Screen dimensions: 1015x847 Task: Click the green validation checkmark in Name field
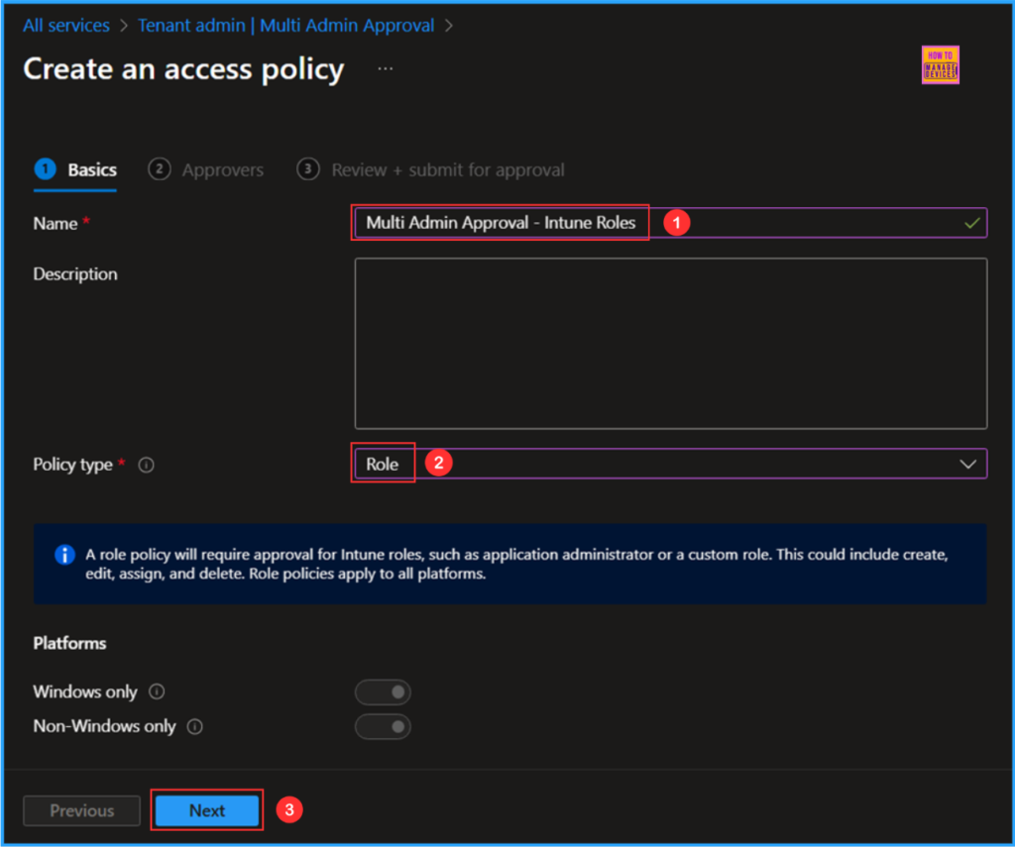click(971, 223)
